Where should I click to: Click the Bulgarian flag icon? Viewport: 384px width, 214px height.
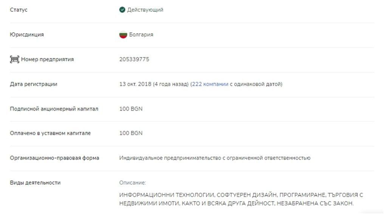click(123, 35)
